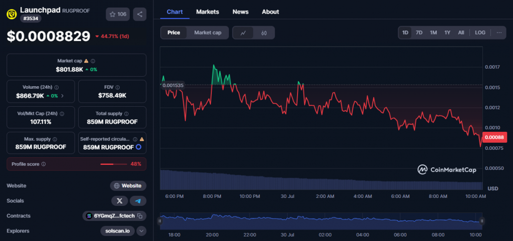Open the News tab
513x241 pixels.
click(240, 12)
